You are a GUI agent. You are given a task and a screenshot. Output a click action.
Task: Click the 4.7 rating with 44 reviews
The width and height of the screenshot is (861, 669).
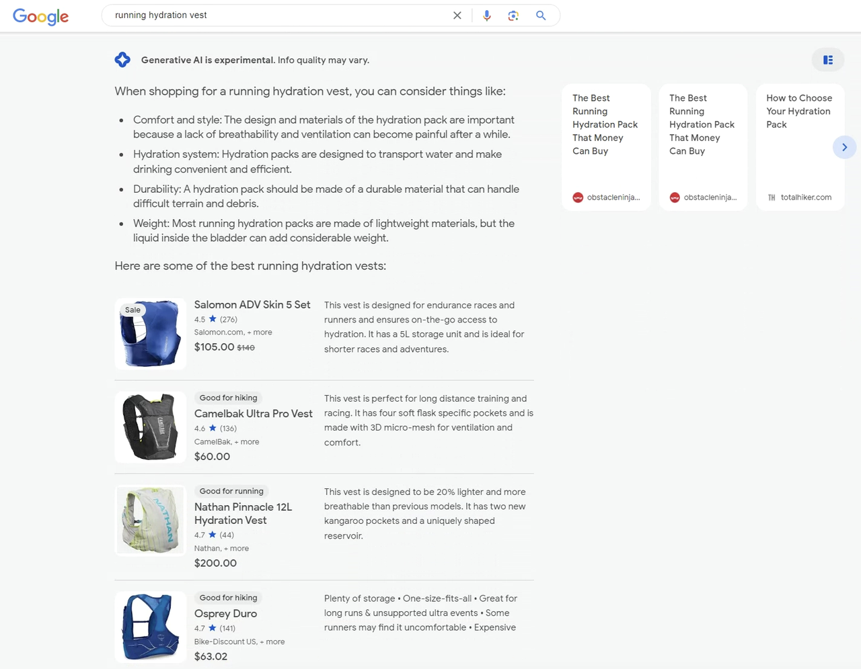tap(214, 535)
